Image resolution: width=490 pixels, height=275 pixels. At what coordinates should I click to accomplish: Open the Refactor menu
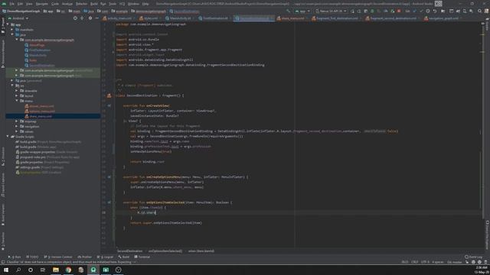click(x=82, y=4)
